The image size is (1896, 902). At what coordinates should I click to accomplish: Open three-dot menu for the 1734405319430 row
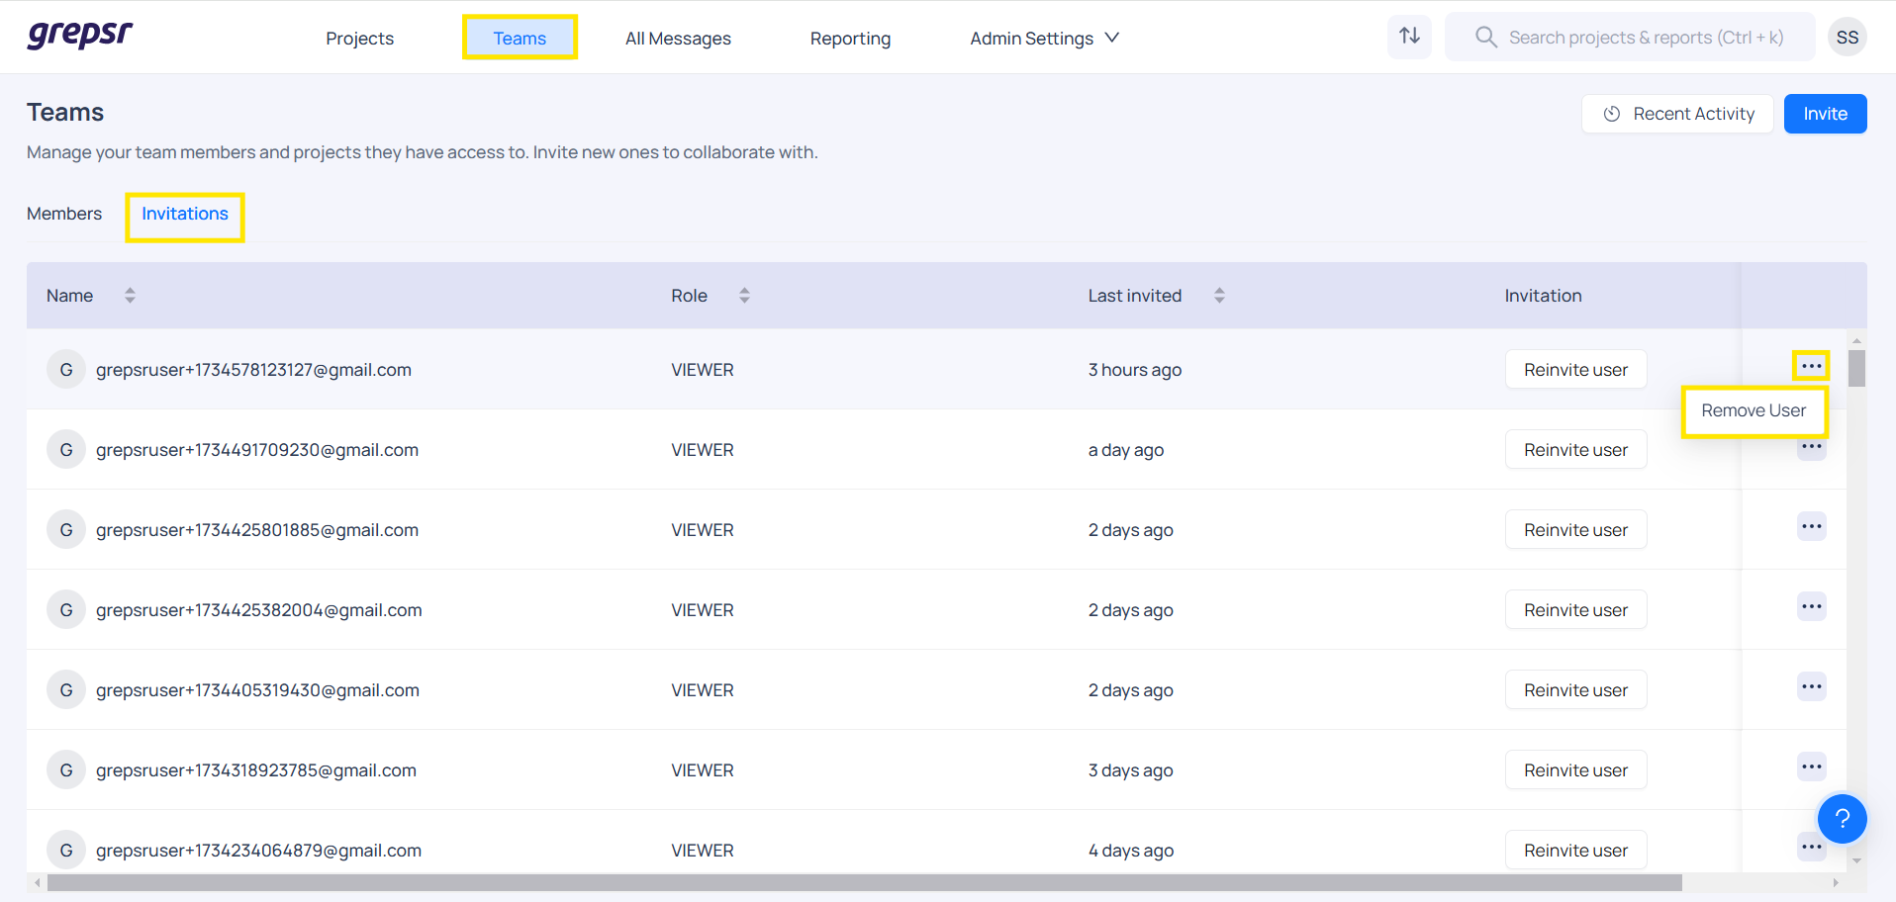[x=1811, y=686]
